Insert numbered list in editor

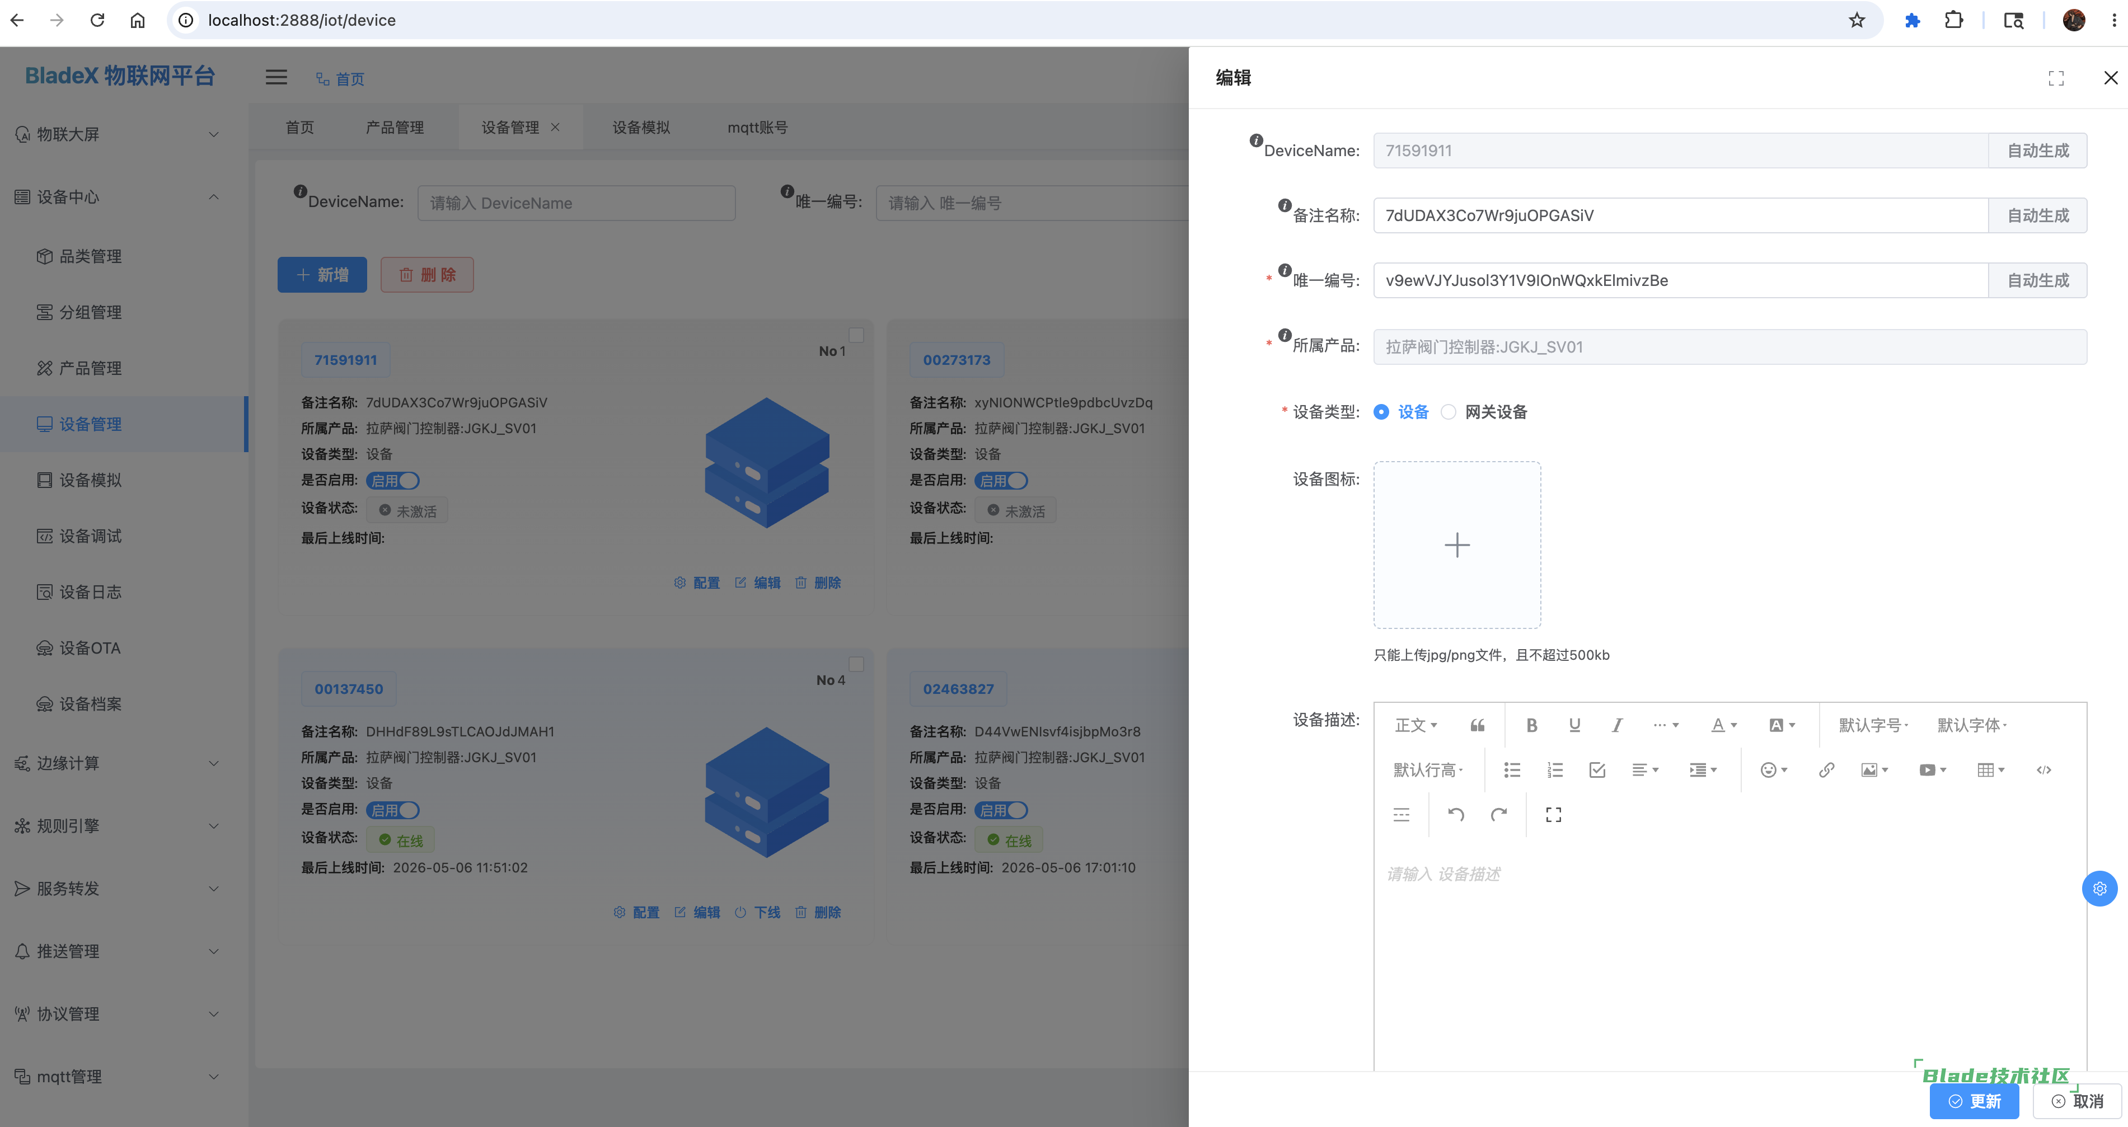point(1555,769)
